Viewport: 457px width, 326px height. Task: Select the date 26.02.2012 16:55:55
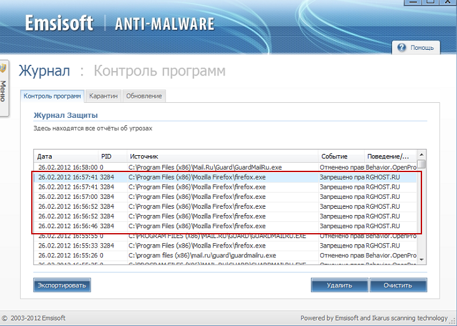click(x=68, y=236)
